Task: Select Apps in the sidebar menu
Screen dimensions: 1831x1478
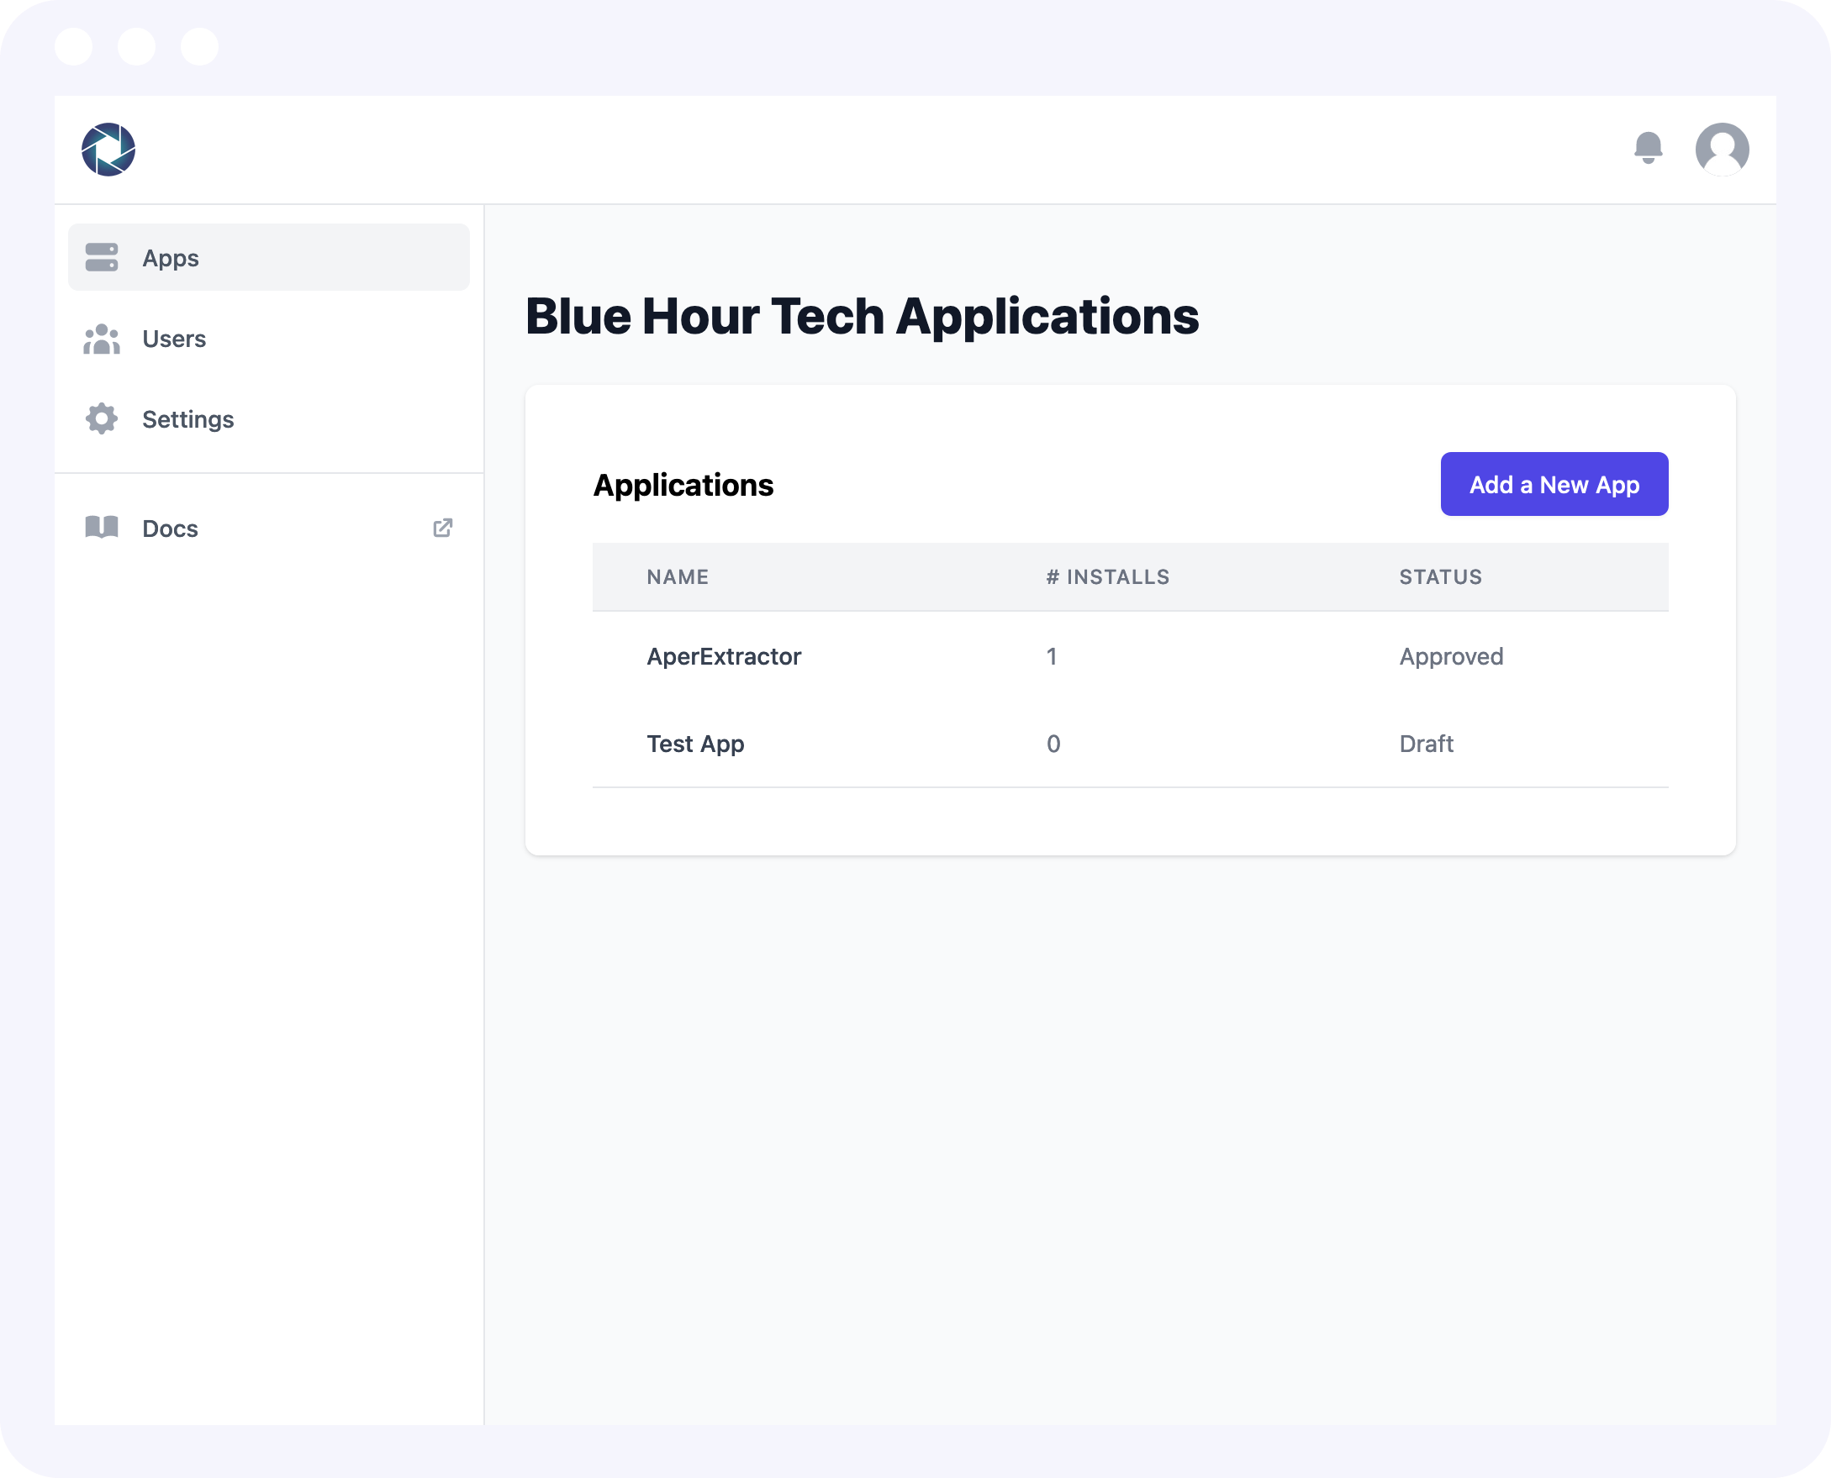Action: (x=171, y=258)
